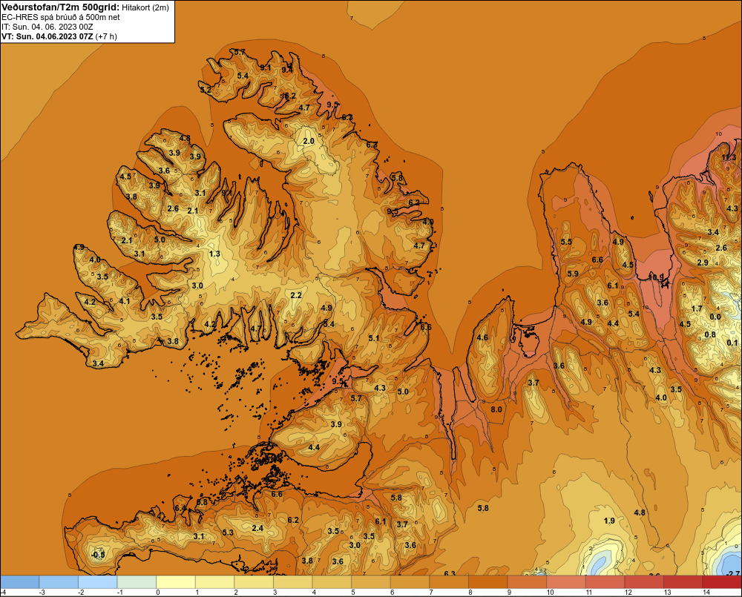Click the '2.2' temperature value on the map
The image size is (742, 597).
tap(296, 295)
